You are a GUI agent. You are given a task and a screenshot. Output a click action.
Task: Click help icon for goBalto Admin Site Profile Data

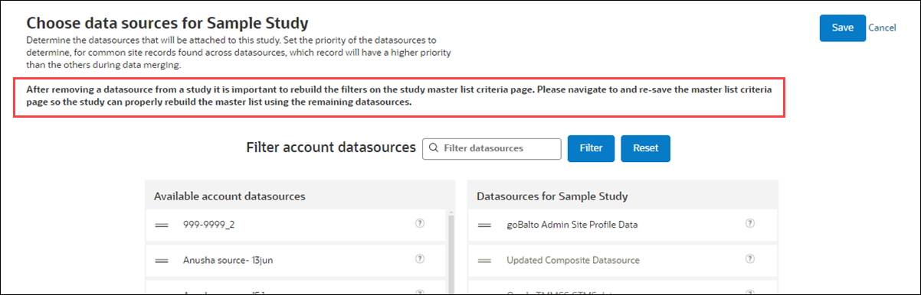749,224
